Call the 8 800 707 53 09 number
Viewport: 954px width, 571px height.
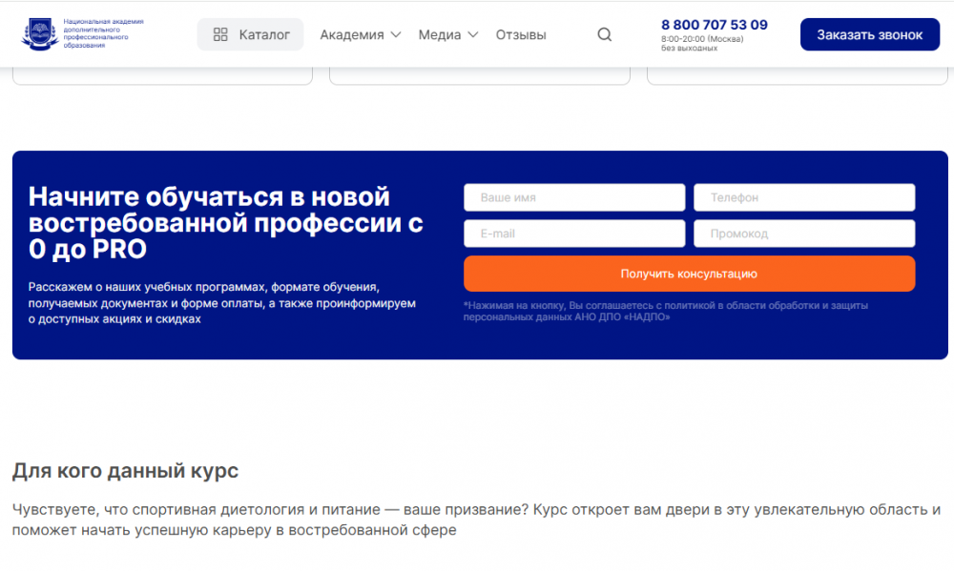(x=714, y=25)
